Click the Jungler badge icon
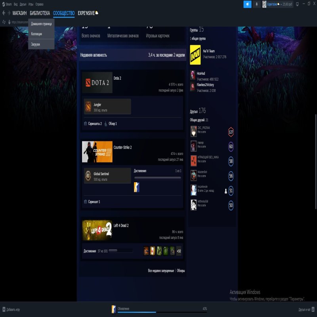Image resolution: width=317 pixels, height=317 pixels. pos(88,106)
